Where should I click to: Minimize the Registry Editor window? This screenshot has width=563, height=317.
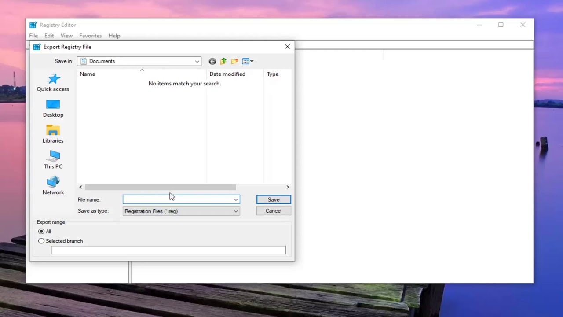[479, 25]
